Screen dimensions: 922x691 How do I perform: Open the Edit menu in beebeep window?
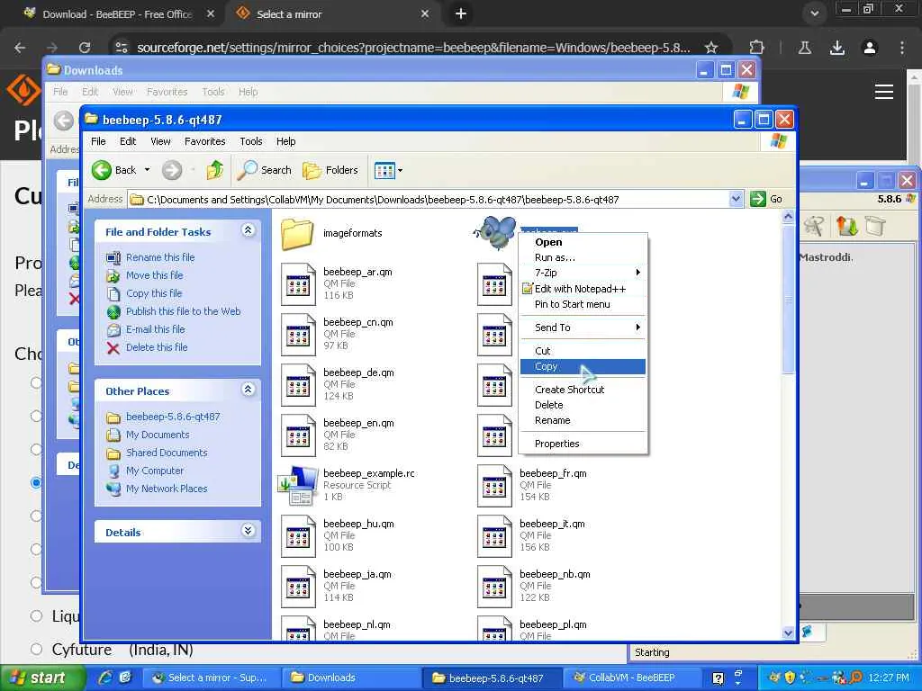[x=128, y=141]
